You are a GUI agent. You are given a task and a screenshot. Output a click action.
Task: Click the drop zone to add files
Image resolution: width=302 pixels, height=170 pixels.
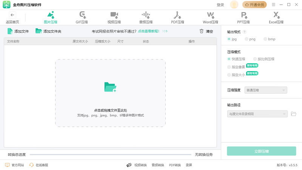coord(110,93)
